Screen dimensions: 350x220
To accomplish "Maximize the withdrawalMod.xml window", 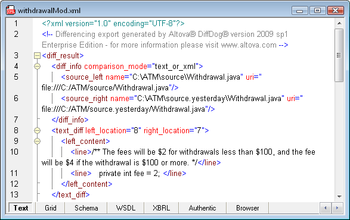I will click(x=317, y=11).
